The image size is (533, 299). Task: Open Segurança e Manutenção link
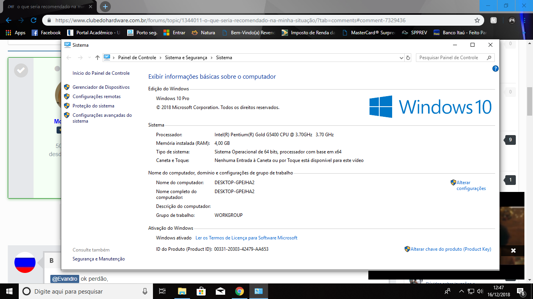click(x=99, y=259)
